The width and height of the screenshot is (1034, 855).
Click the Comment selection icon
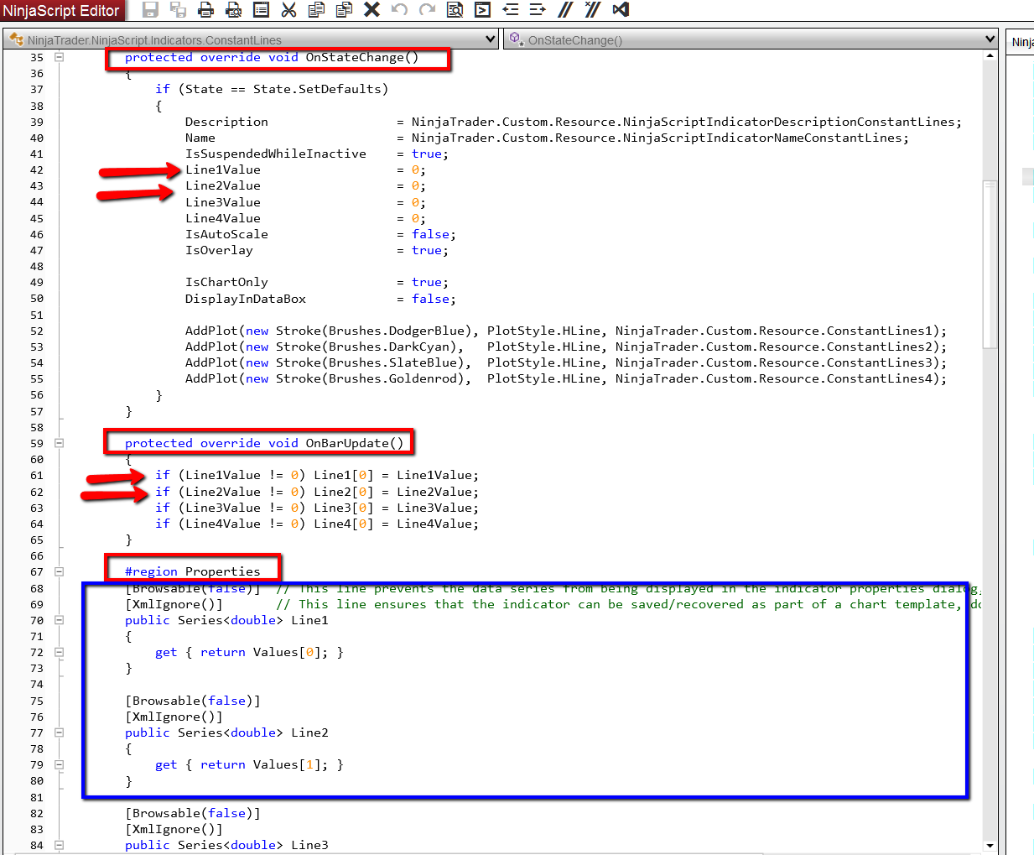tap(565, 9)
